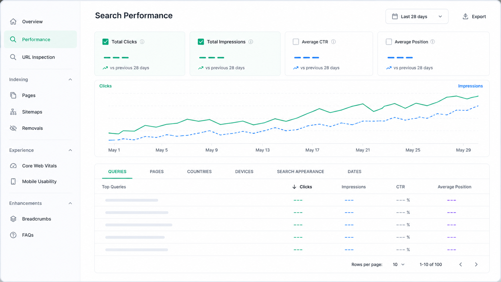Enable the Average Position checkbox
501x282 pixels.
pyautogui.click(x=389, y=42)
